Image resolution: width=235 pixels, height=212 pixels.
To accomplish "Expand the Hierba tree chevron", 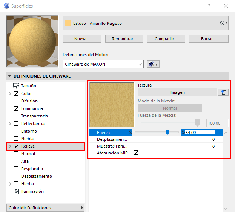I will pyautogui.click(x=10, y=184).
